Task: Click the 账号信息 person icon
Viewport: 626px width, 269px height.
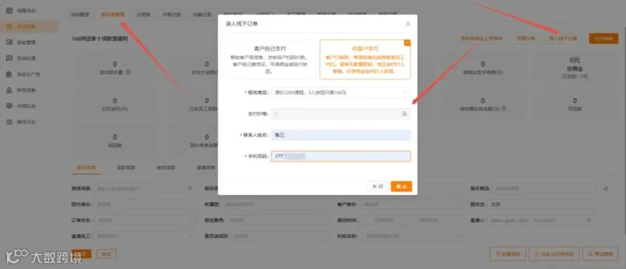Action: 9,90
